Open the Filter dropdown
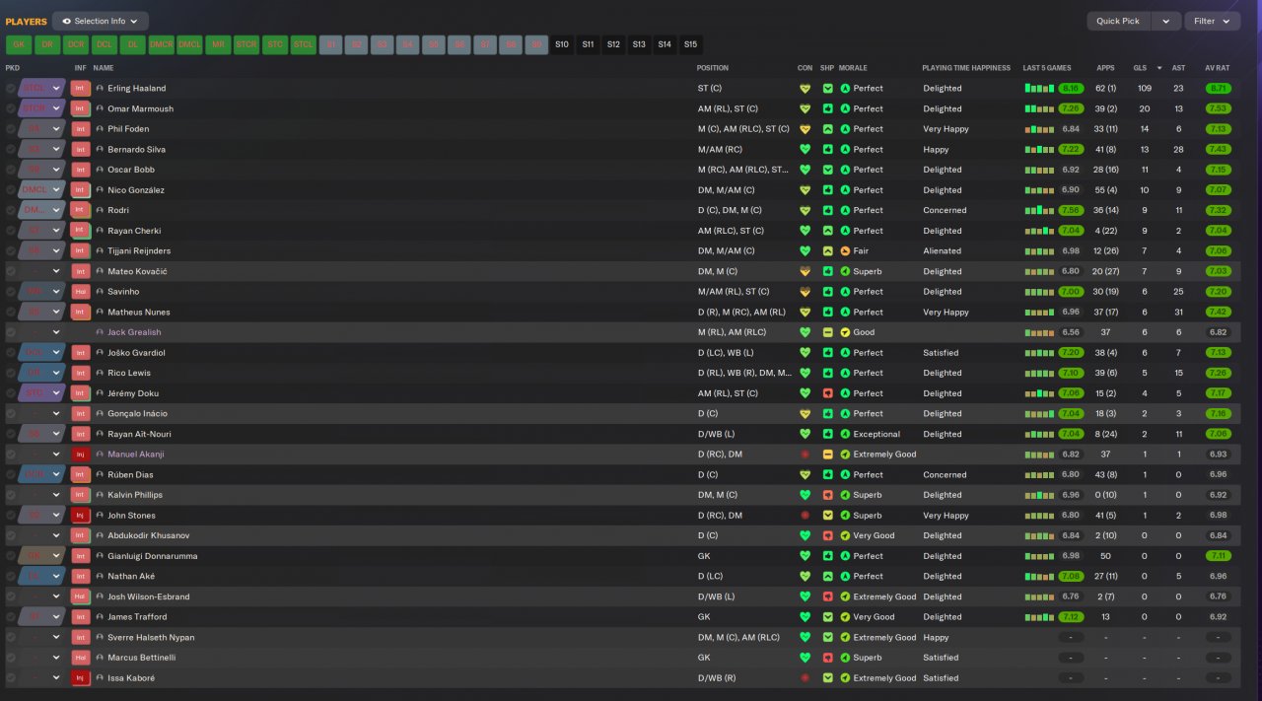This screenshot has width=1262, height=701. (1212, 21)
